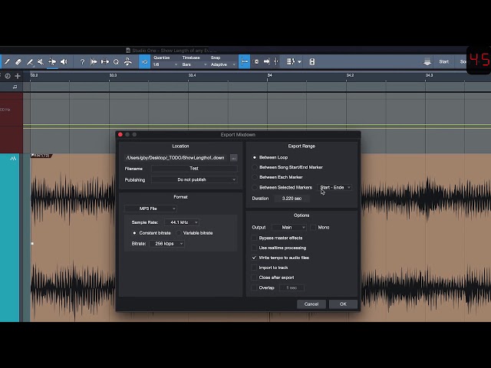491x368 pixels.
Task: Uncheck Write tempo to audio files
Action: [x=254, y=258]
